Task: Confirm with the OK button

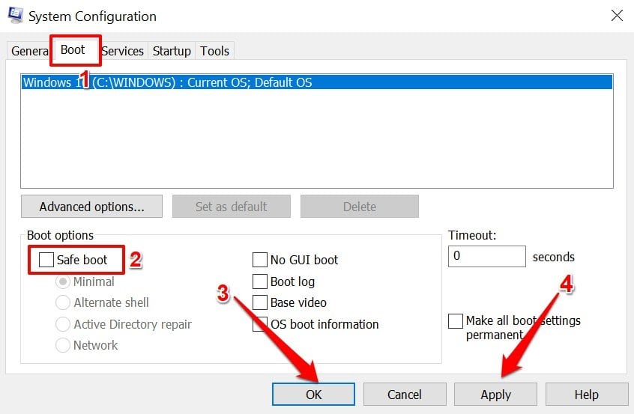Action: point(313,395)
